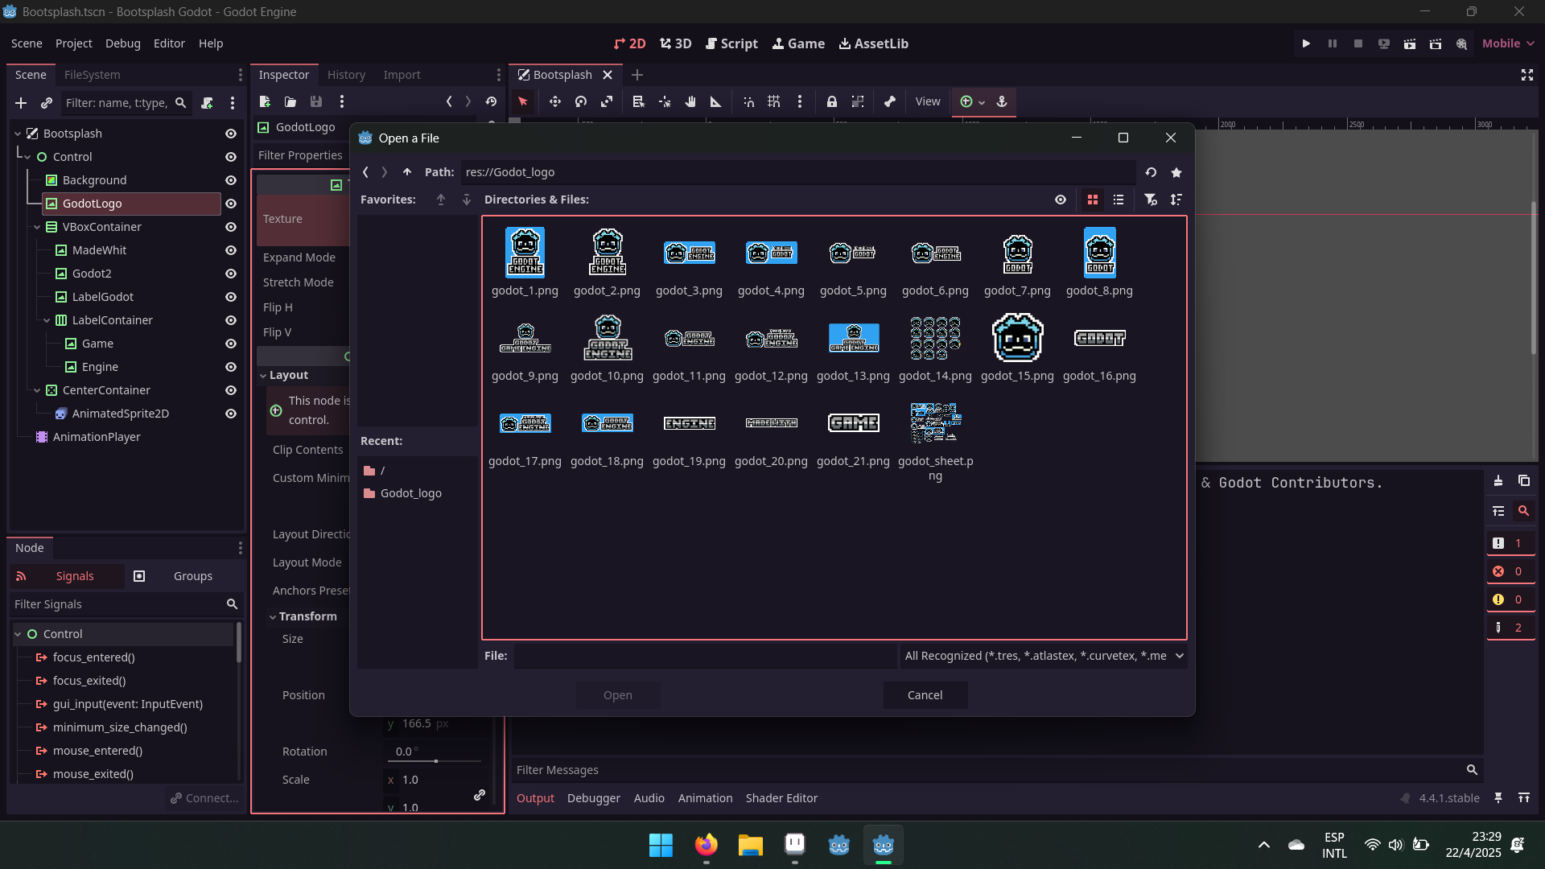This screenshot has width=1545, height=869.
Task: Open Firefox from Windows taskbar
Action: [x=706, y=845]
